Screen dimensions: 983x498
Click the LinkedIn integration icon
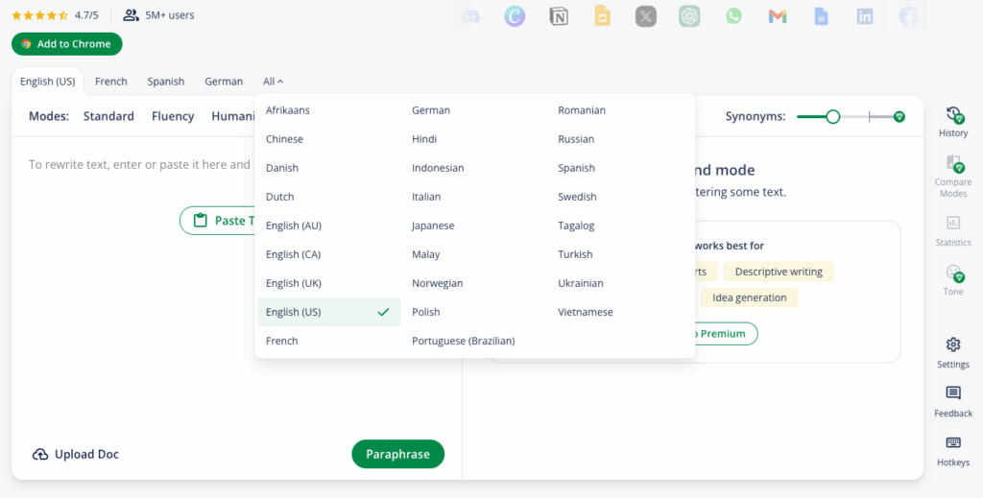click(x=865, y=16)
